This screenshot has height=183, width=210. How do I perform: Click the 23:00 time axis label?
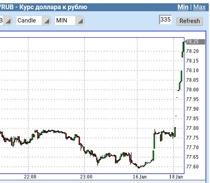pyautogui.click(x=86, y=177)
